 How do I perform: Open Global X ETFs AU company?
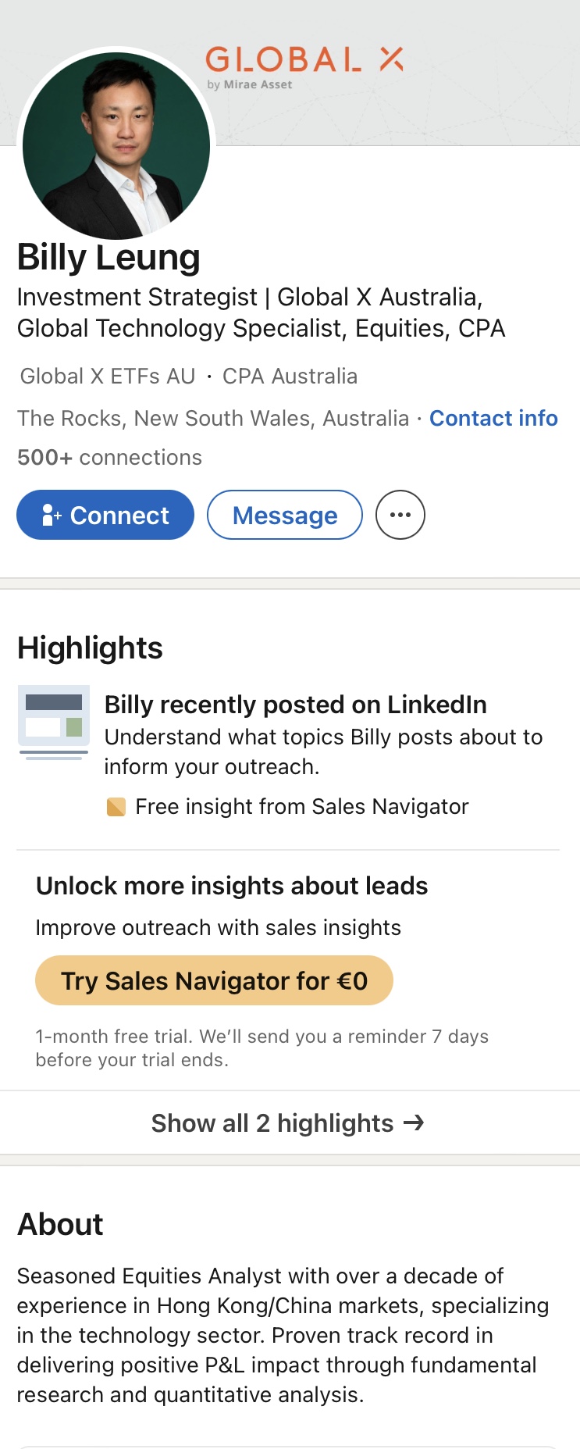108,376
